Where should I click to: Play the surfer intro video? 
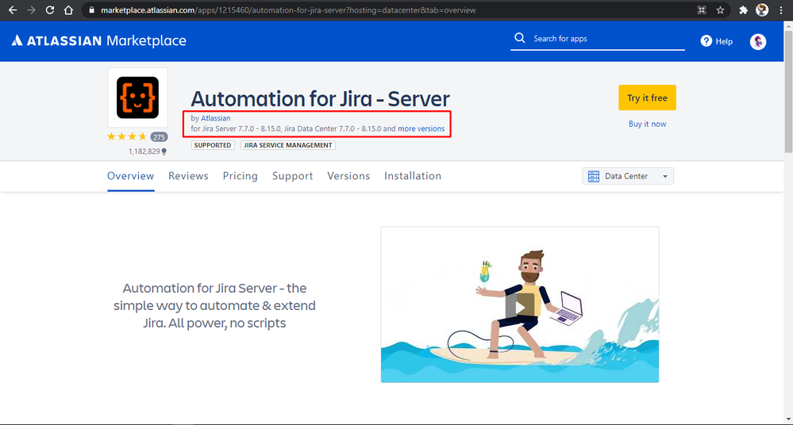point(519,307)
